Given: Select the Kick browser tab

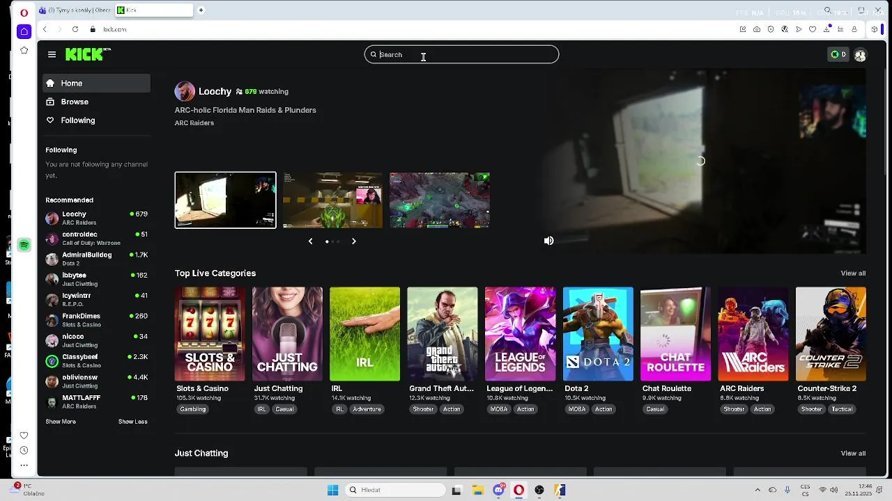Looking at the screenshot, I should (x=153, y=10).
